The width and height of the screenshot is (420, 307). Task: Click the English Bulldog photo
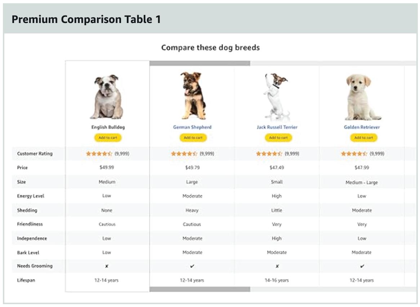tap(107, 97)
